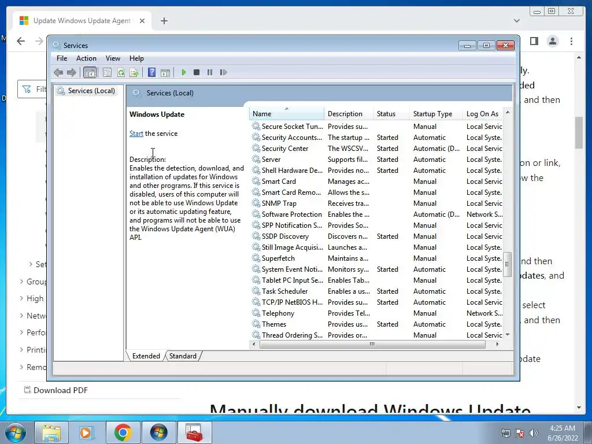This screenshot has height=444, width=592.
Task: Click the green Start Service play icon
Action: pos(183,72)
